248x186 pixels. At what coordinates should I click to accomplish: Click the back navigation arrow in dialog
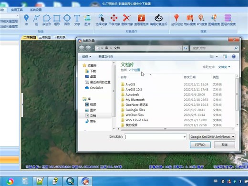click(x=82, y=48)
